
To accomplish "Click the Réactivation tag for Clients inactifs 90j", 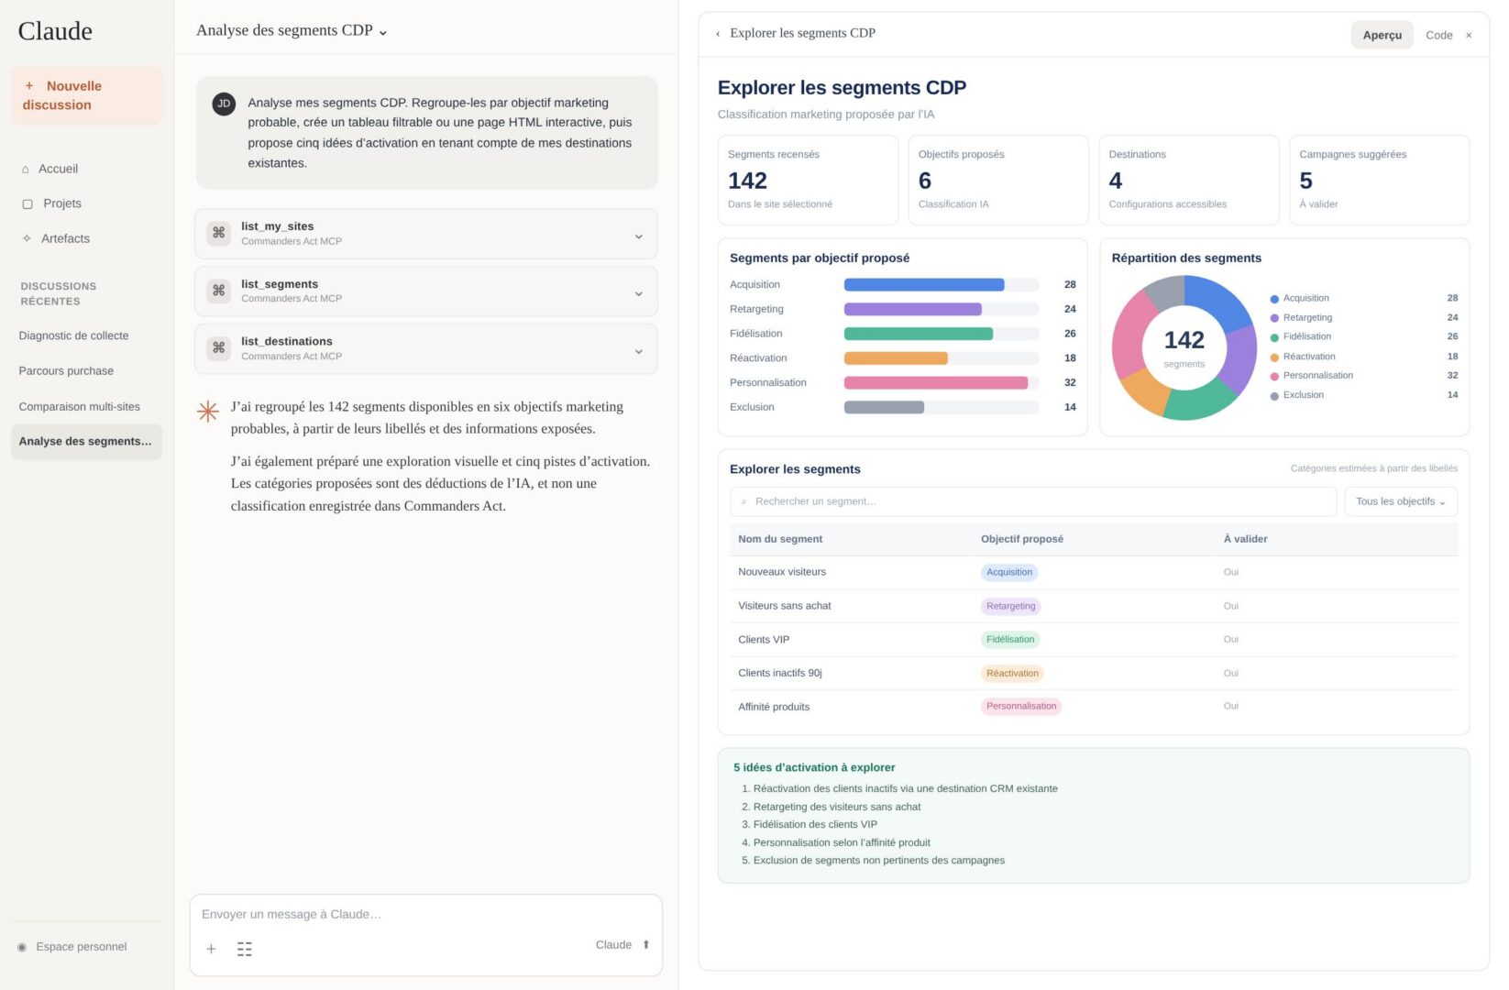I will [1012, 674].
